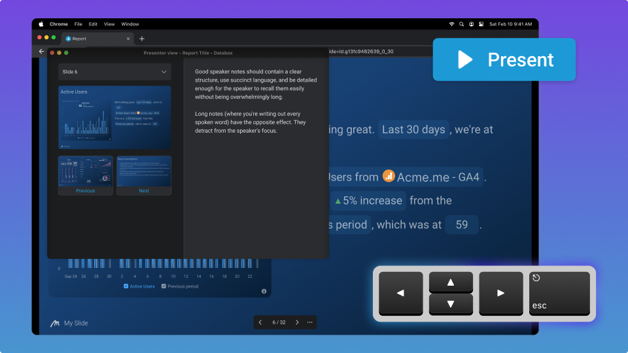Click the Presenter view window title
The height and width of the screenshot is (353, 628).
[x=188, y=53]
